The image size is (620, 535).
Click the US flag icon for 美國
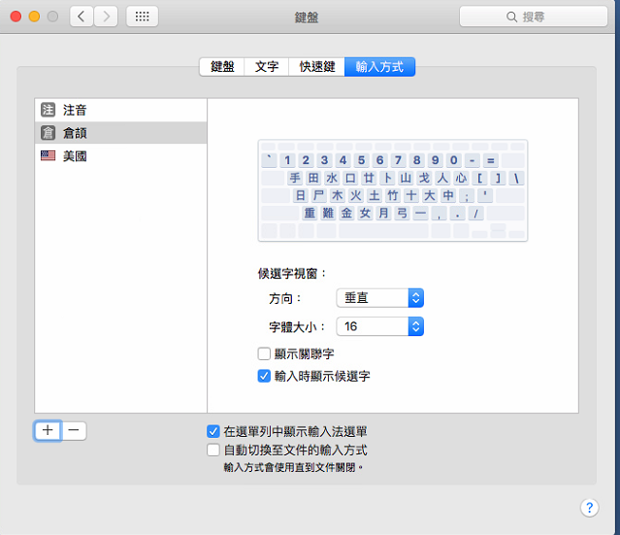pos(49,155)
